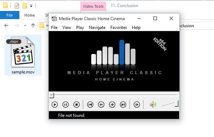
Task: Open the Favorites menu
Action: pos(118,28)
